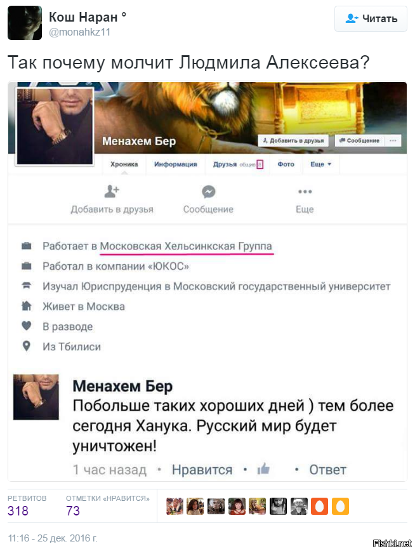Click the graduation icon beside Изучал Юриспруденция

(27, 286)
